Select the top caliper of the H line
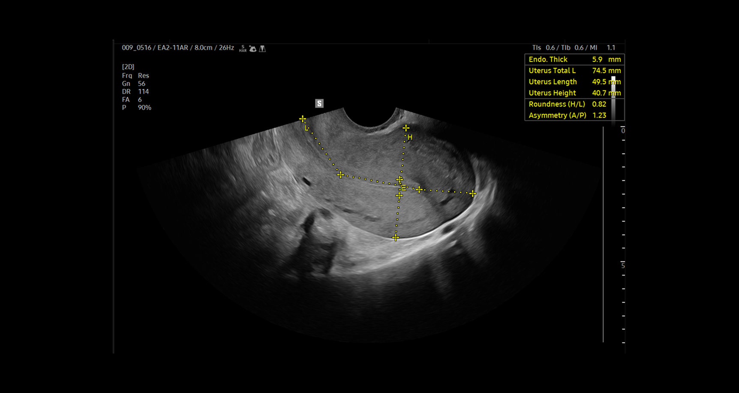This screenshot has width=739, height=393. (x=406, y=128)
